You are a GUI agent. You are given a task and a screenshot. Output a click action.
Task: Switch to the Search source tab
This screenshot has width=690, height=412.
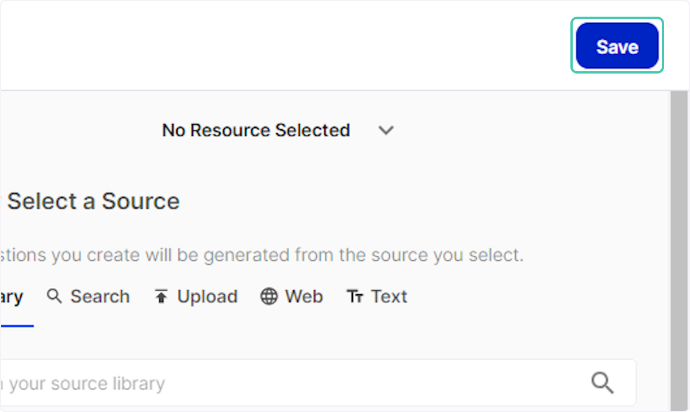click(99, 297)
